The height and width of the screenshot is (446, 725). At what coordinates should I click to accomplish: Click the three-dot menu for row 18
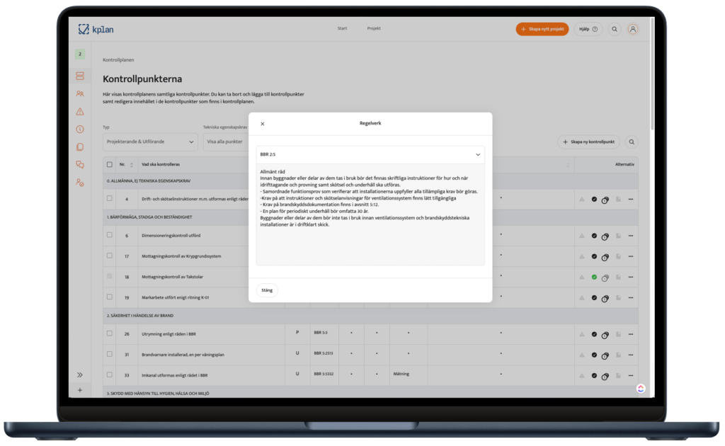click(x=630, y=278)
